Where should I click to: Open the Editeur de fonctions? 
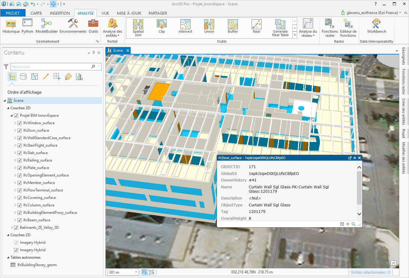pos(348,28)
